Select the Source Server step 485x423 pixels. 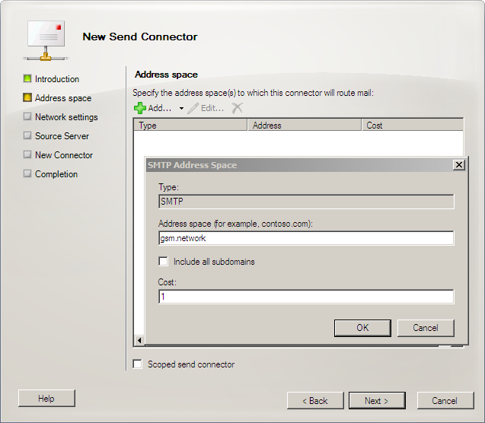(62, 136)
